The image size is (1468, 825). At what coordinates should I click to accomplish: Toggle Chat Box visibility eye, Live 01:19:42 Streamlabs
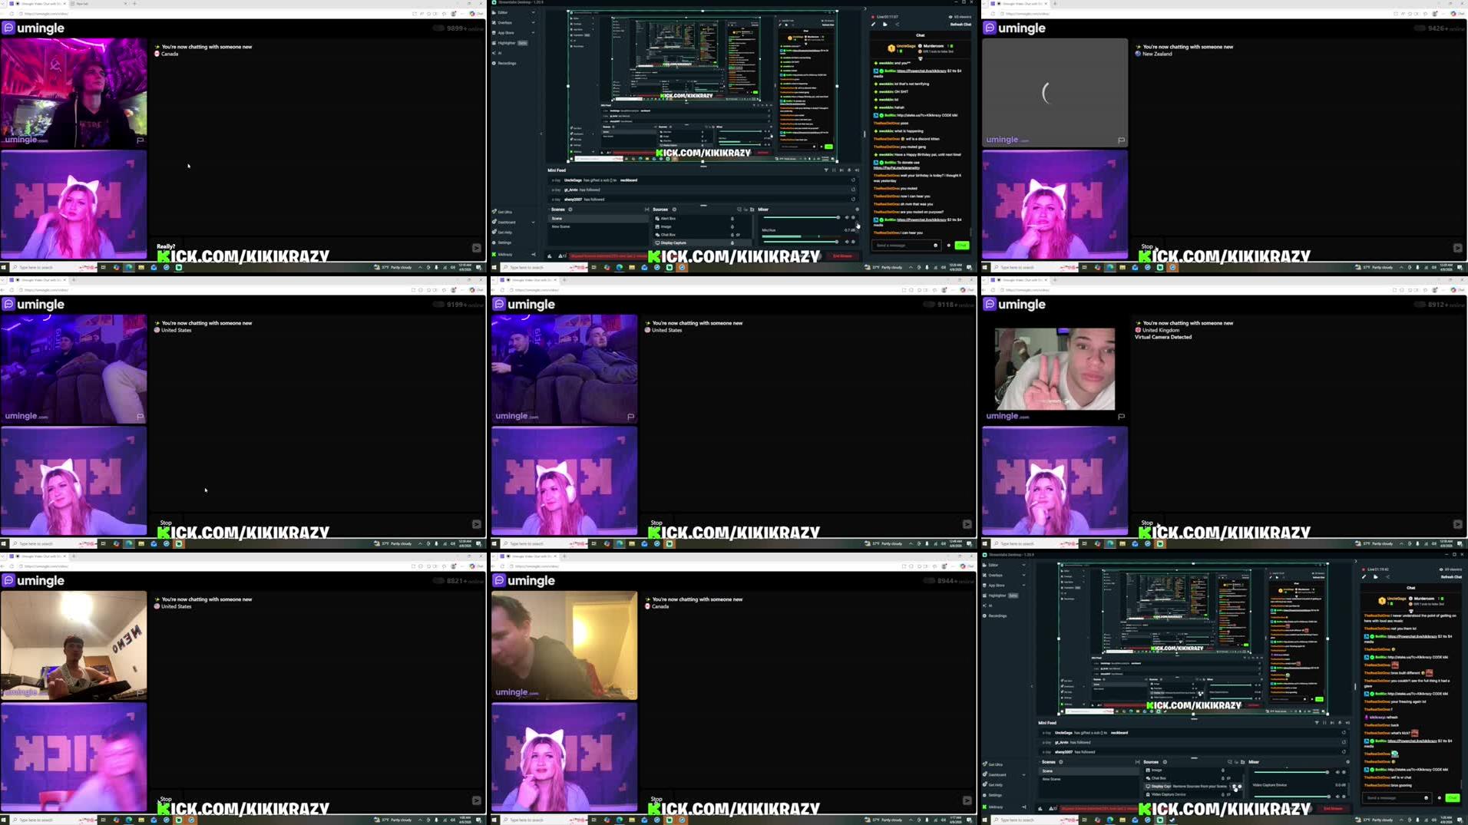(x=1229, y=778)
